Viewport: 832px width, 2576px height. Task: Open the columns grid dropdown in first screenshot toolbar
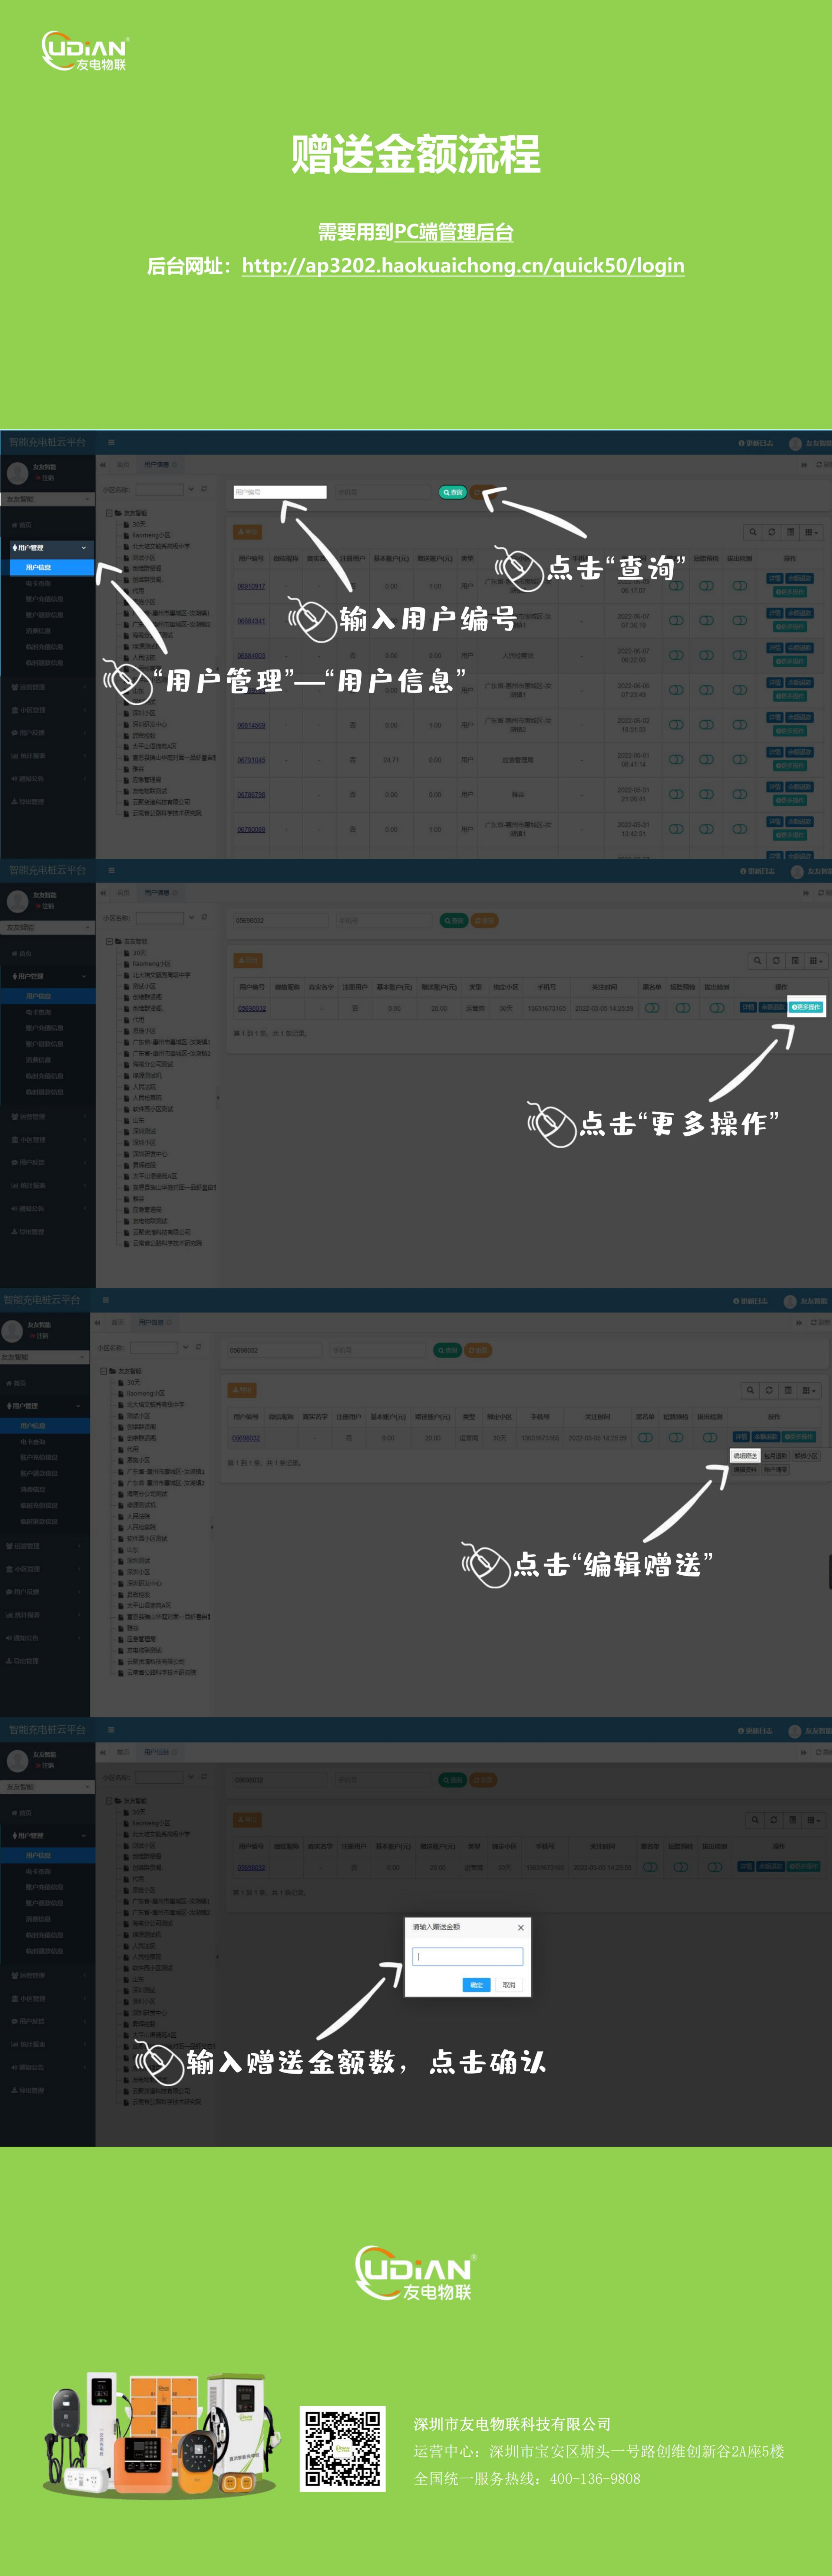point(812,532)
